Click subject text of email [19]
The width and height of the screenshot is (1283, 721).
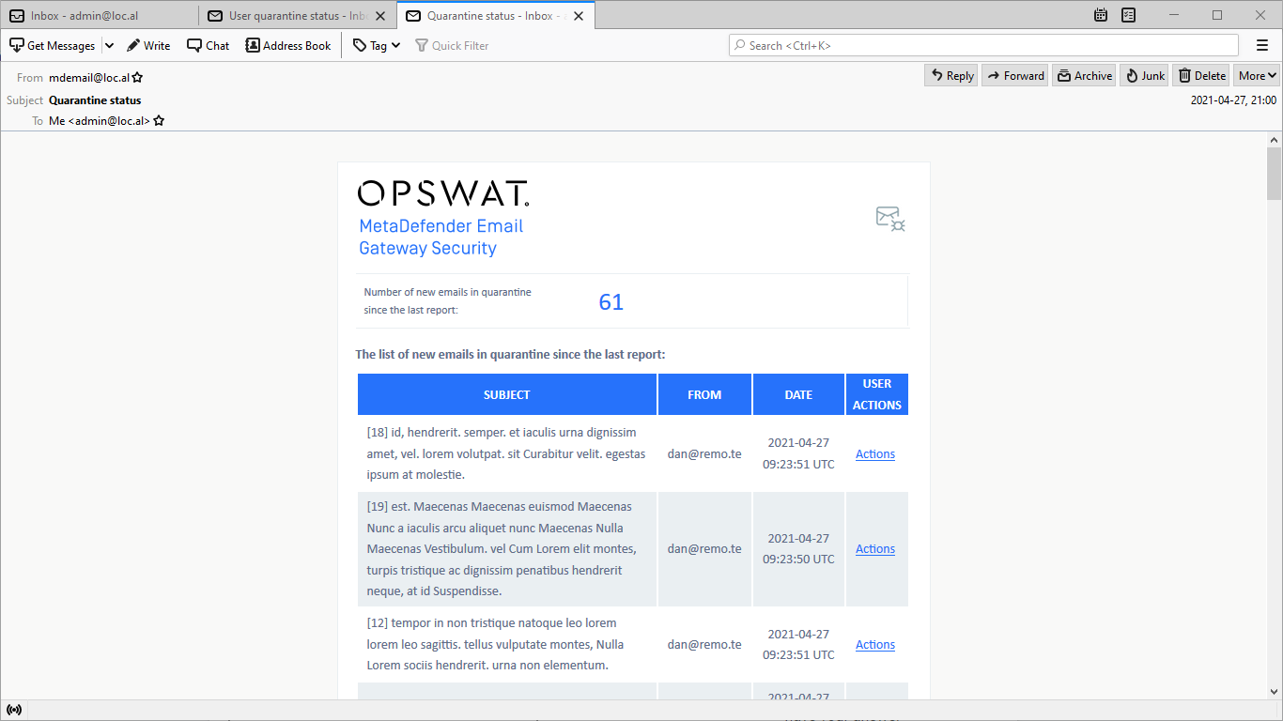click(502, 549)
